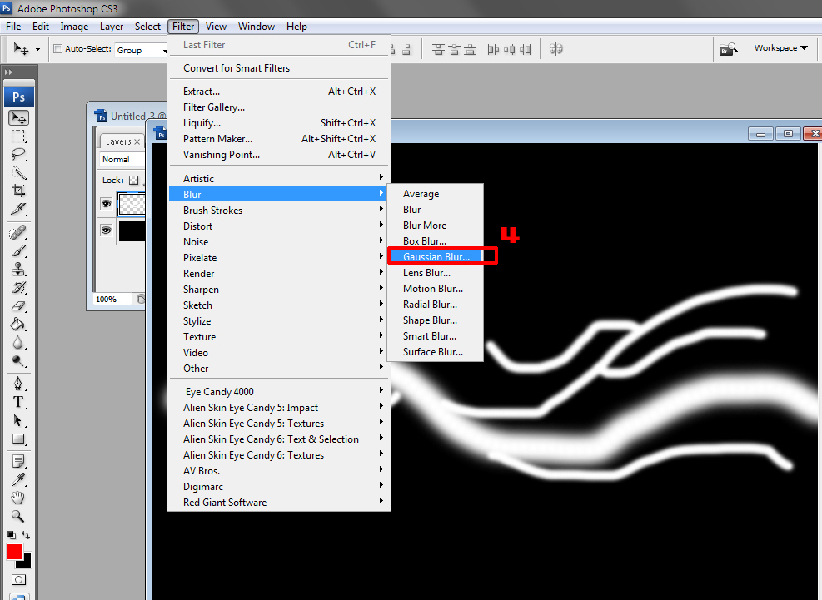The height and width of the screenshot is (600, 822).
Task: Click Distribute right edges icon
Action: tap(525, 49)
